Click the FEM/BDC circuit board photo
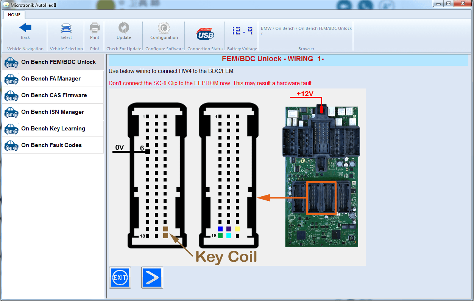474x301 pixels. tap(321, 177)
